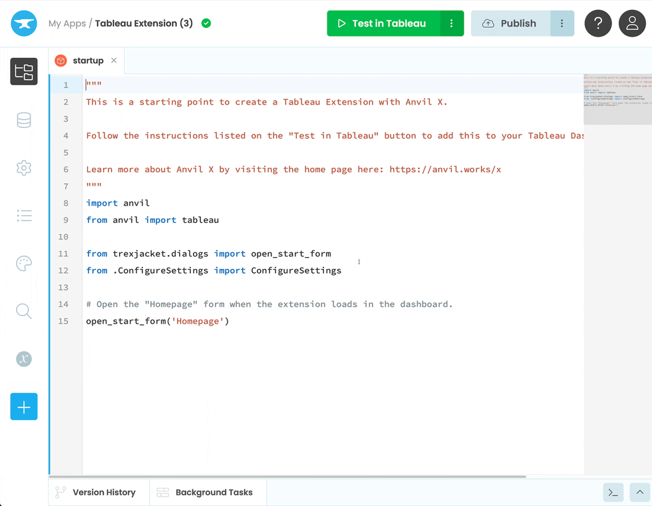Open the server console terminal icon
Image resolution: width=652 pixels, height=506 pixels.
(613, 493)
